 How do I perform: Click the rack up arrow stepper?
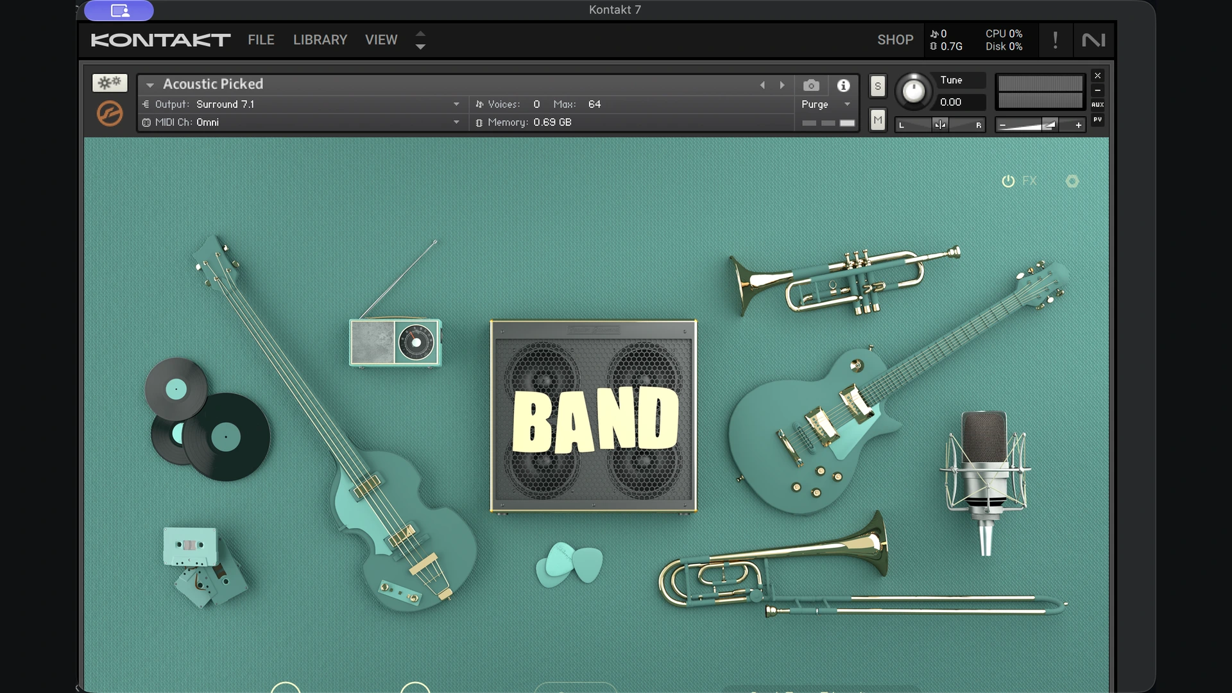tap(420, 33)
